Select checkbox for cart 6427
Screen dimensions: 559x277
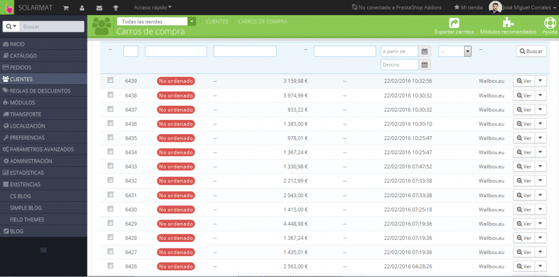tap(110, 251)
